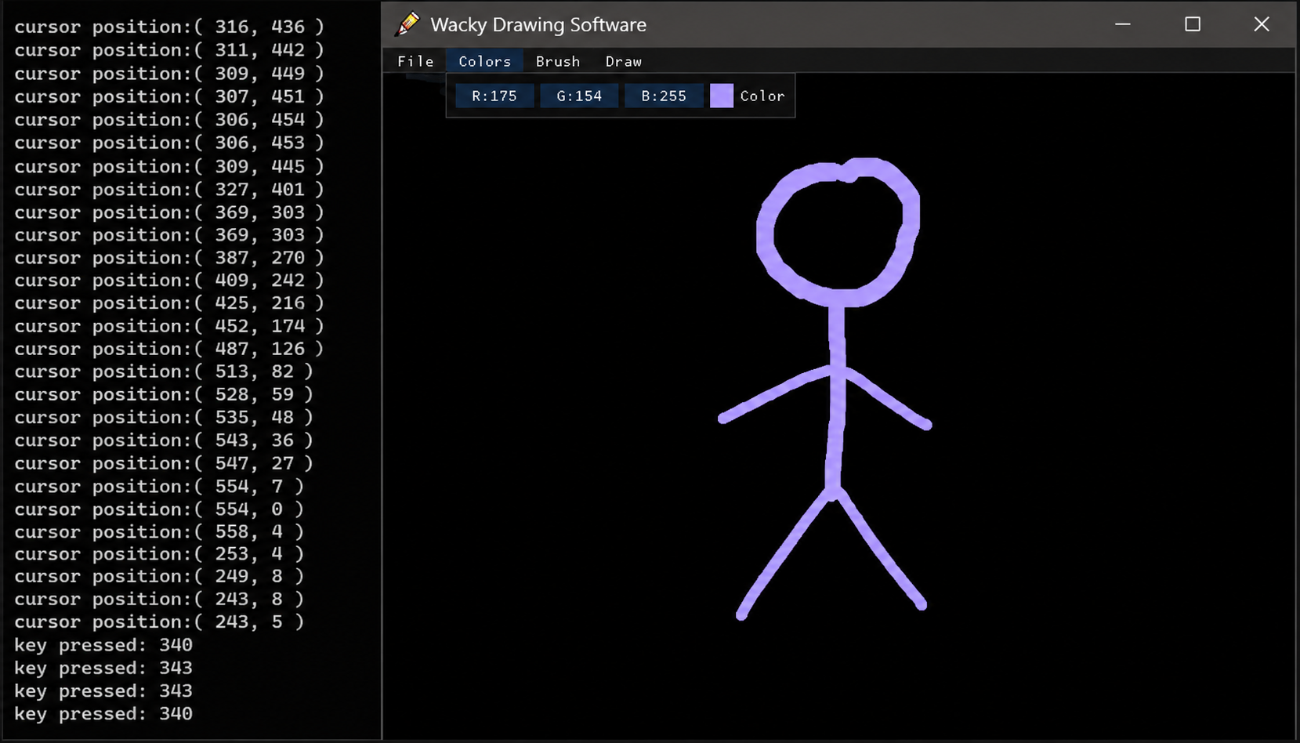This screenshot has width=1300, height=743.
Task: Open the File menu
Action: [415, 61]
